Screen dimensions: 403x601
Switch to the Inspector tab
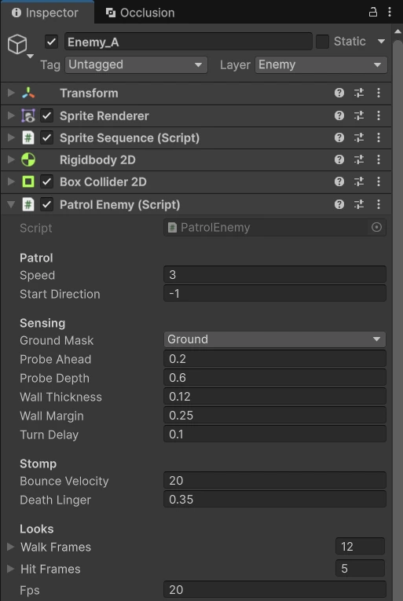(x=46, y=13)
